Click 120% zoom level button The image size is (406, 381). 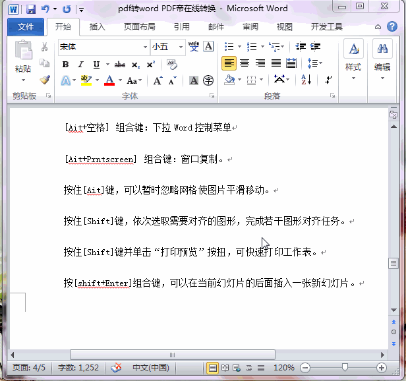[284, 368]
